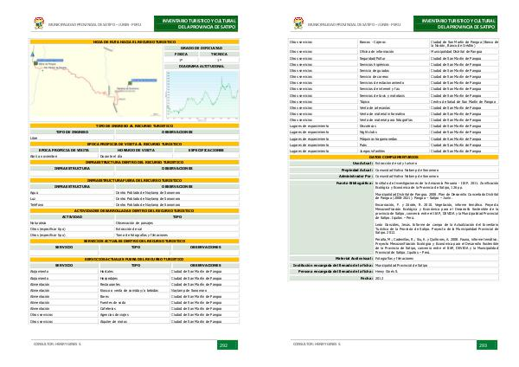Click the 'Tópico' service cell
This screenshot has width=519, height=367.
click(x=394, y=101)
